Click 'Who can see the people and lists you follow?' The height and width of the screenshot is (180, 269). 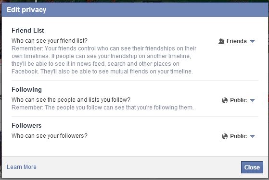click(x=71, y=100)
